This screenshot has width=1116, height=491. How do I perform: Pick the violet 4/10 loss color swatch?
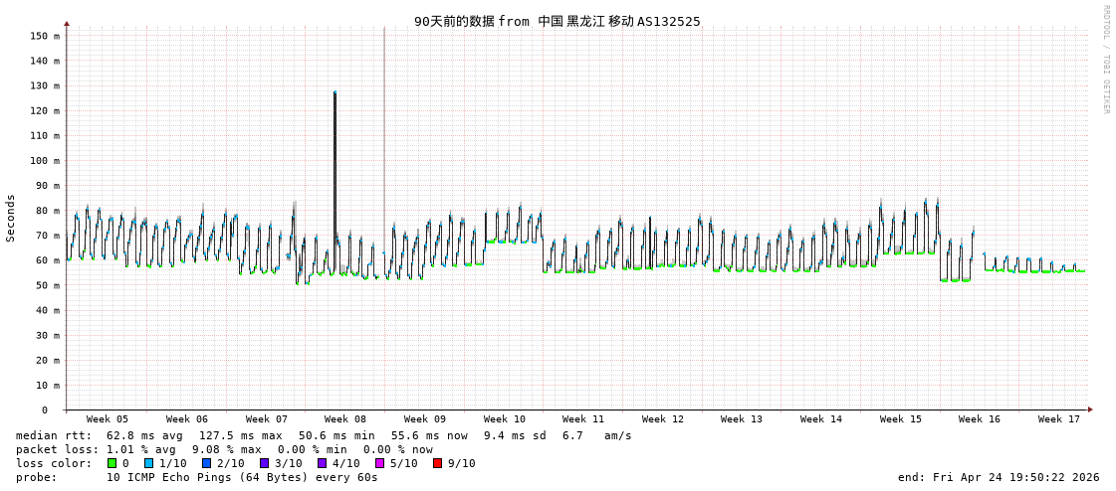(x=323, y=463)
